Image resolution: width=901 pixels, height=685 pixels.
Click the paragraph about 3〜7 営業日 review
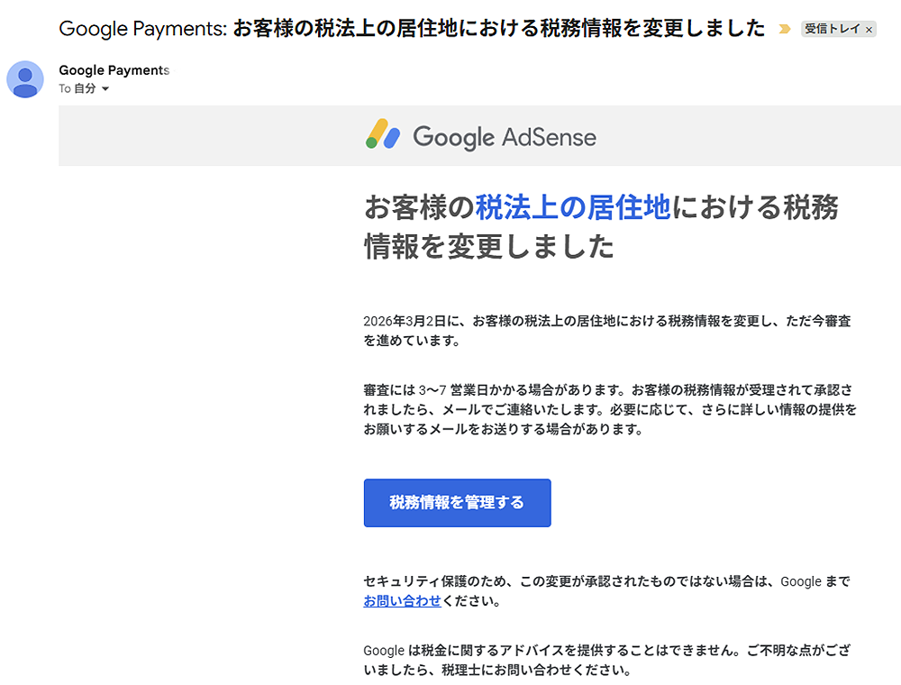(x=609, y=410)
